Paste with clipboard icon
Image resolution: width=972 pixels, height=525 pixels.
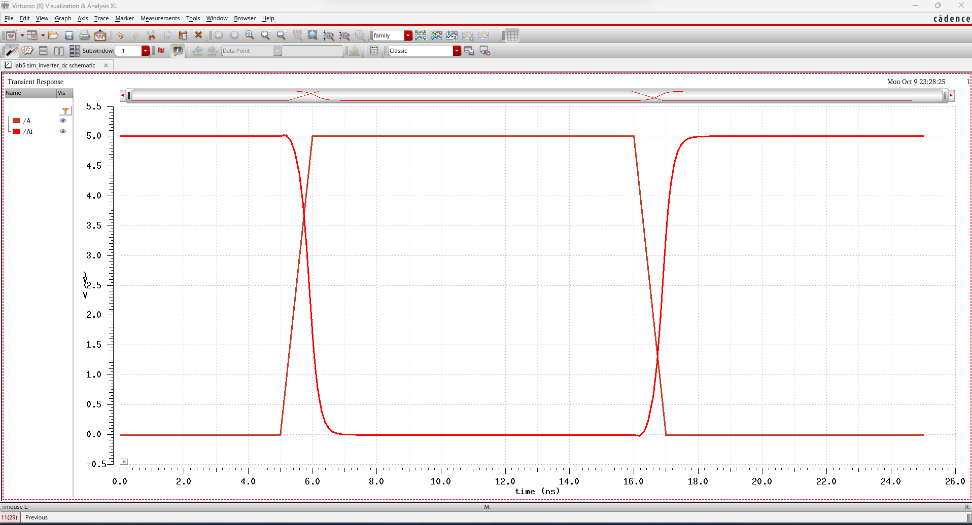[183, 35]
